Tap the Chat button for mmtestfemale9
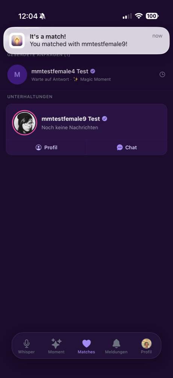 tap(127, 147)
